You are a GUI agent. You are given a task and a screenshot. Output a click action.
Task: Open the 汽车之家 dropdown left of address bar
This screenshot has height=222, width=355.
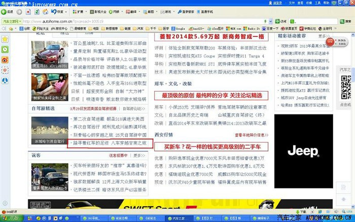click(x=11, y=21)
